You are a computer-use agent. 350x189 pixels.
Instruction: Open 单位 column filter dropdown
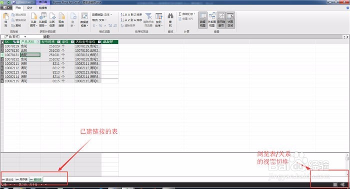(x=72, y=42)
